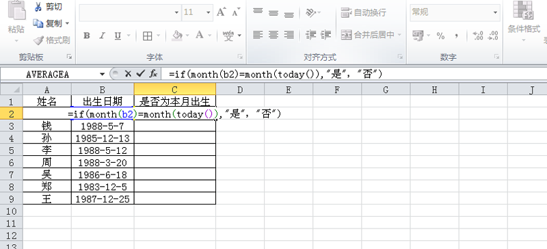Click the Decrease Decimal icon
The image size is (547, 249).
click(493, 36)
